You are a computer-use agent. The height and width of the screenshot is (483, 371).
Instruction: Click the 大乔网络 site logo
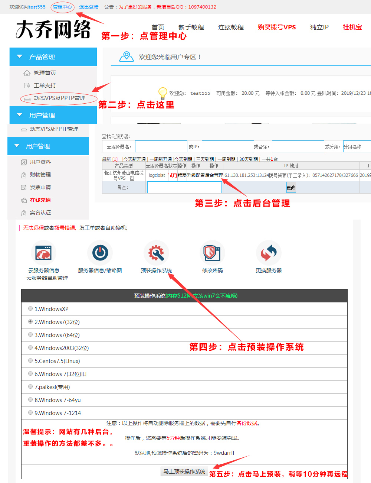point(53,29)
